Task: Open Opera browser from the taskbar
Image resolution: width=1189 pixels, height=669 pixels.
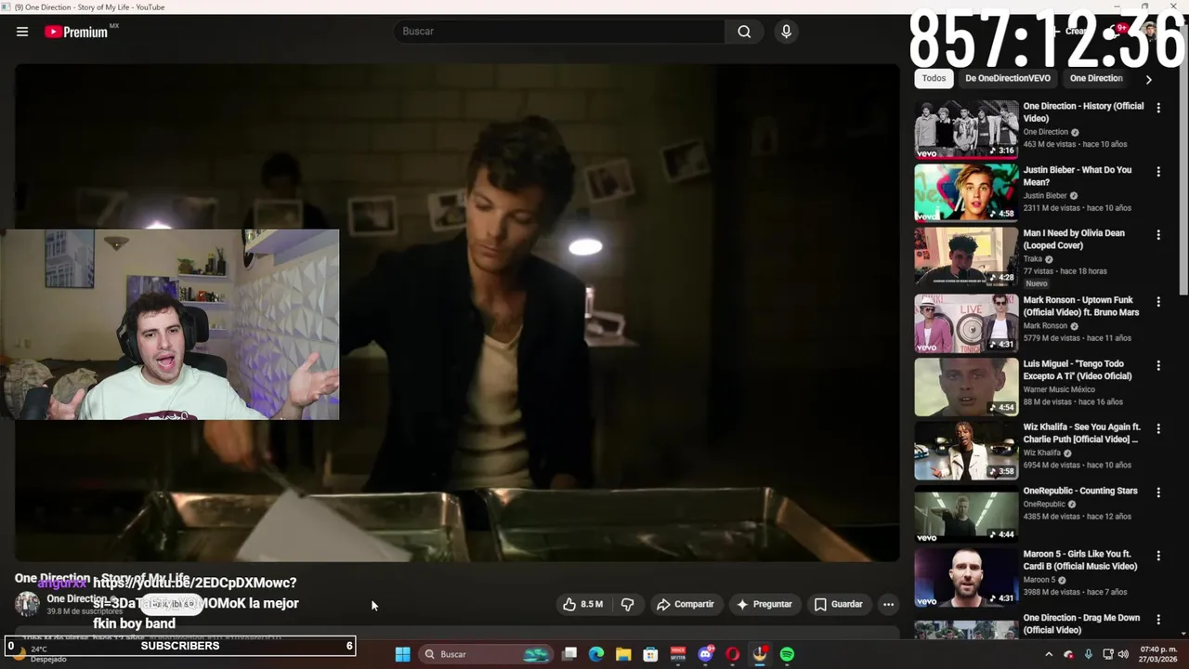Action: [x=732, y=654]
